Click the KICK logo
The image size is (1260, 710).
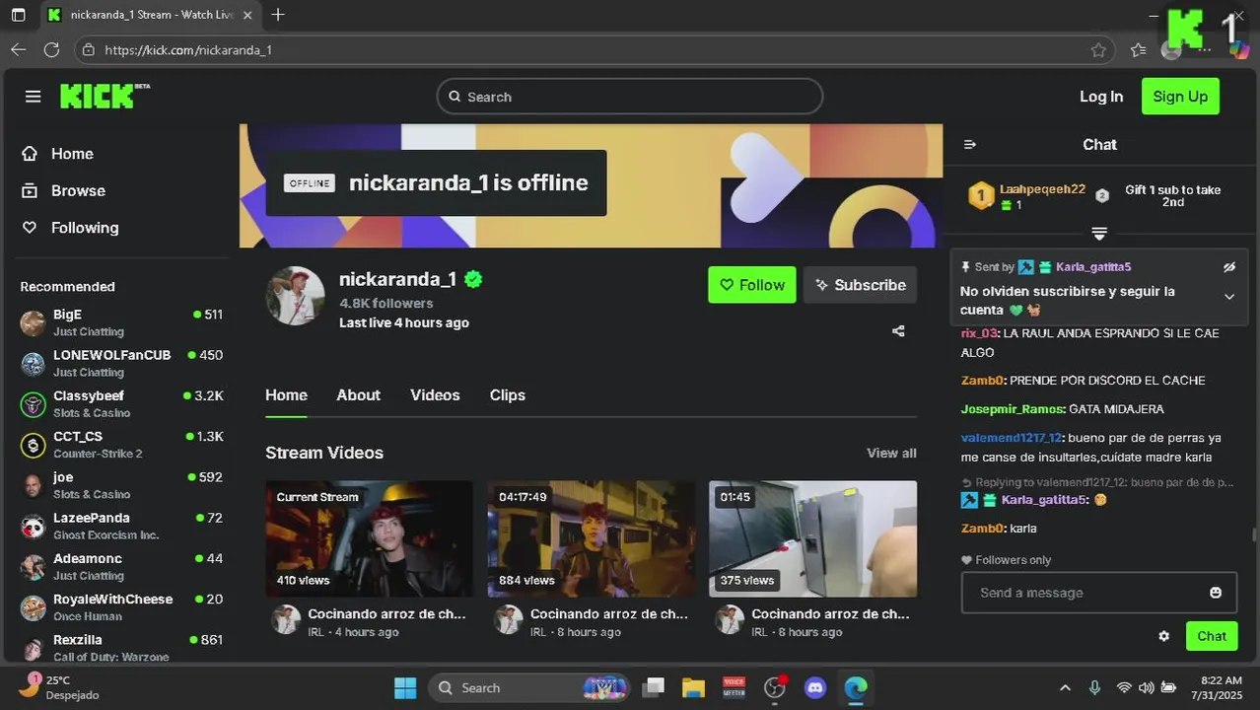pos(105,96)
